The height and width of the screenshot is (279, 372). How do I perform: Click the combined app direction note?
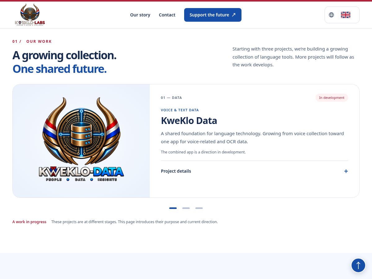[x=203, y=152]
